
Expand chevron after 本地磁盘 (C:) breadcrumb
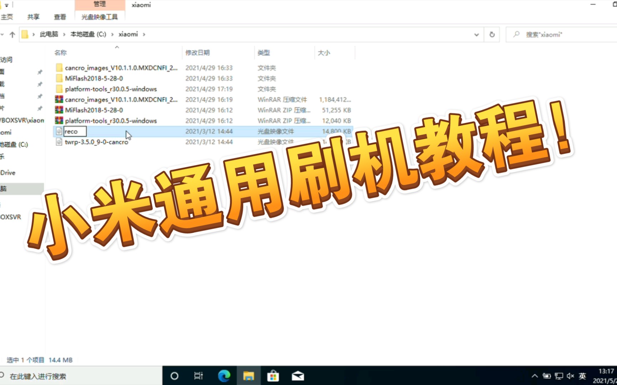112,35
